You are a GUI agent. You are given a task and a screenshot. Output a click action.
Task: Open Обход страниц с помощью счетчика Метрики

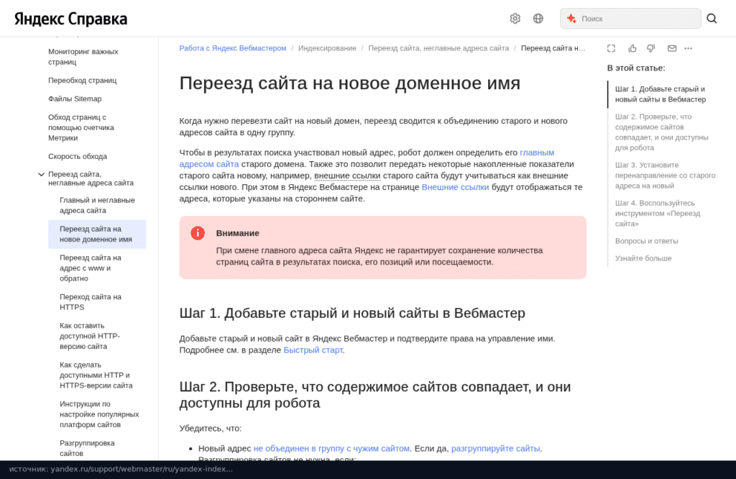click(80, 127)
